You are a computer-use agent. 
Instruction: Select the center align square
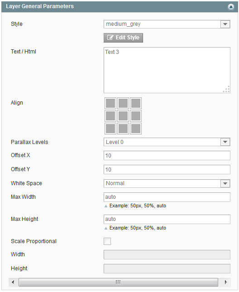point(123,116)
